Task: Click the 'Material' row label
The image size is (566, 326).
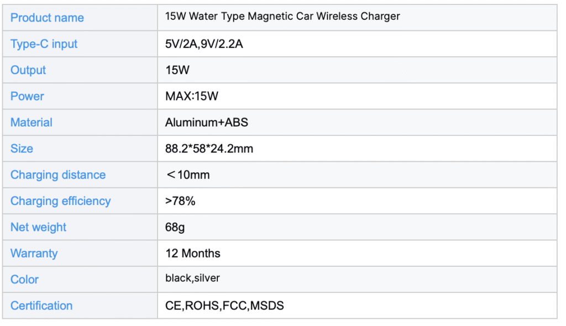Action: 32,123
